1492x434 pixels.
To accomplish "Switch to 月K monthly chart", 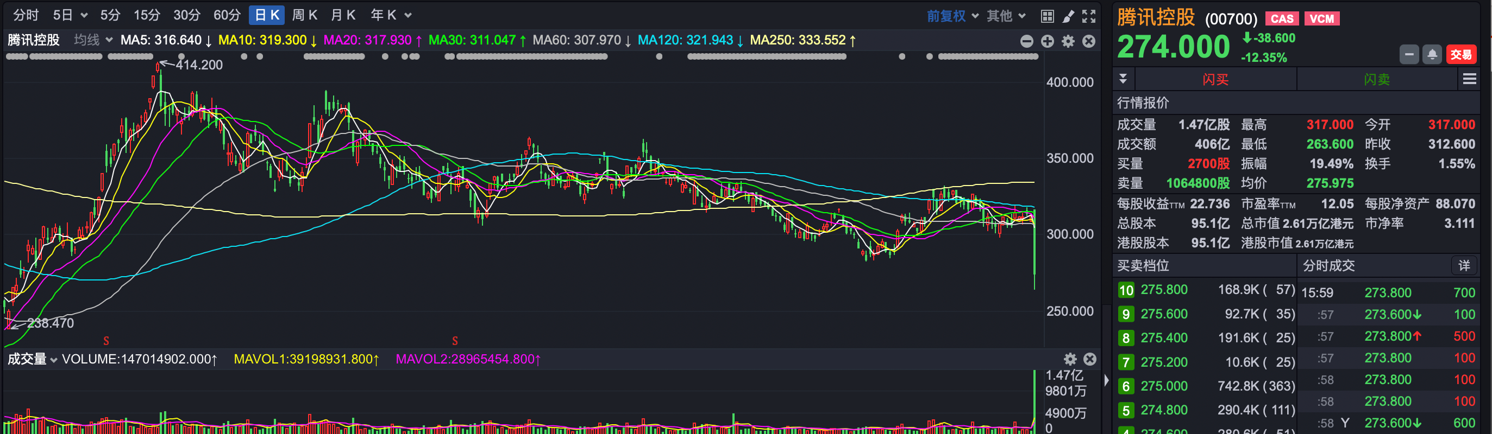I will point(343,15).
